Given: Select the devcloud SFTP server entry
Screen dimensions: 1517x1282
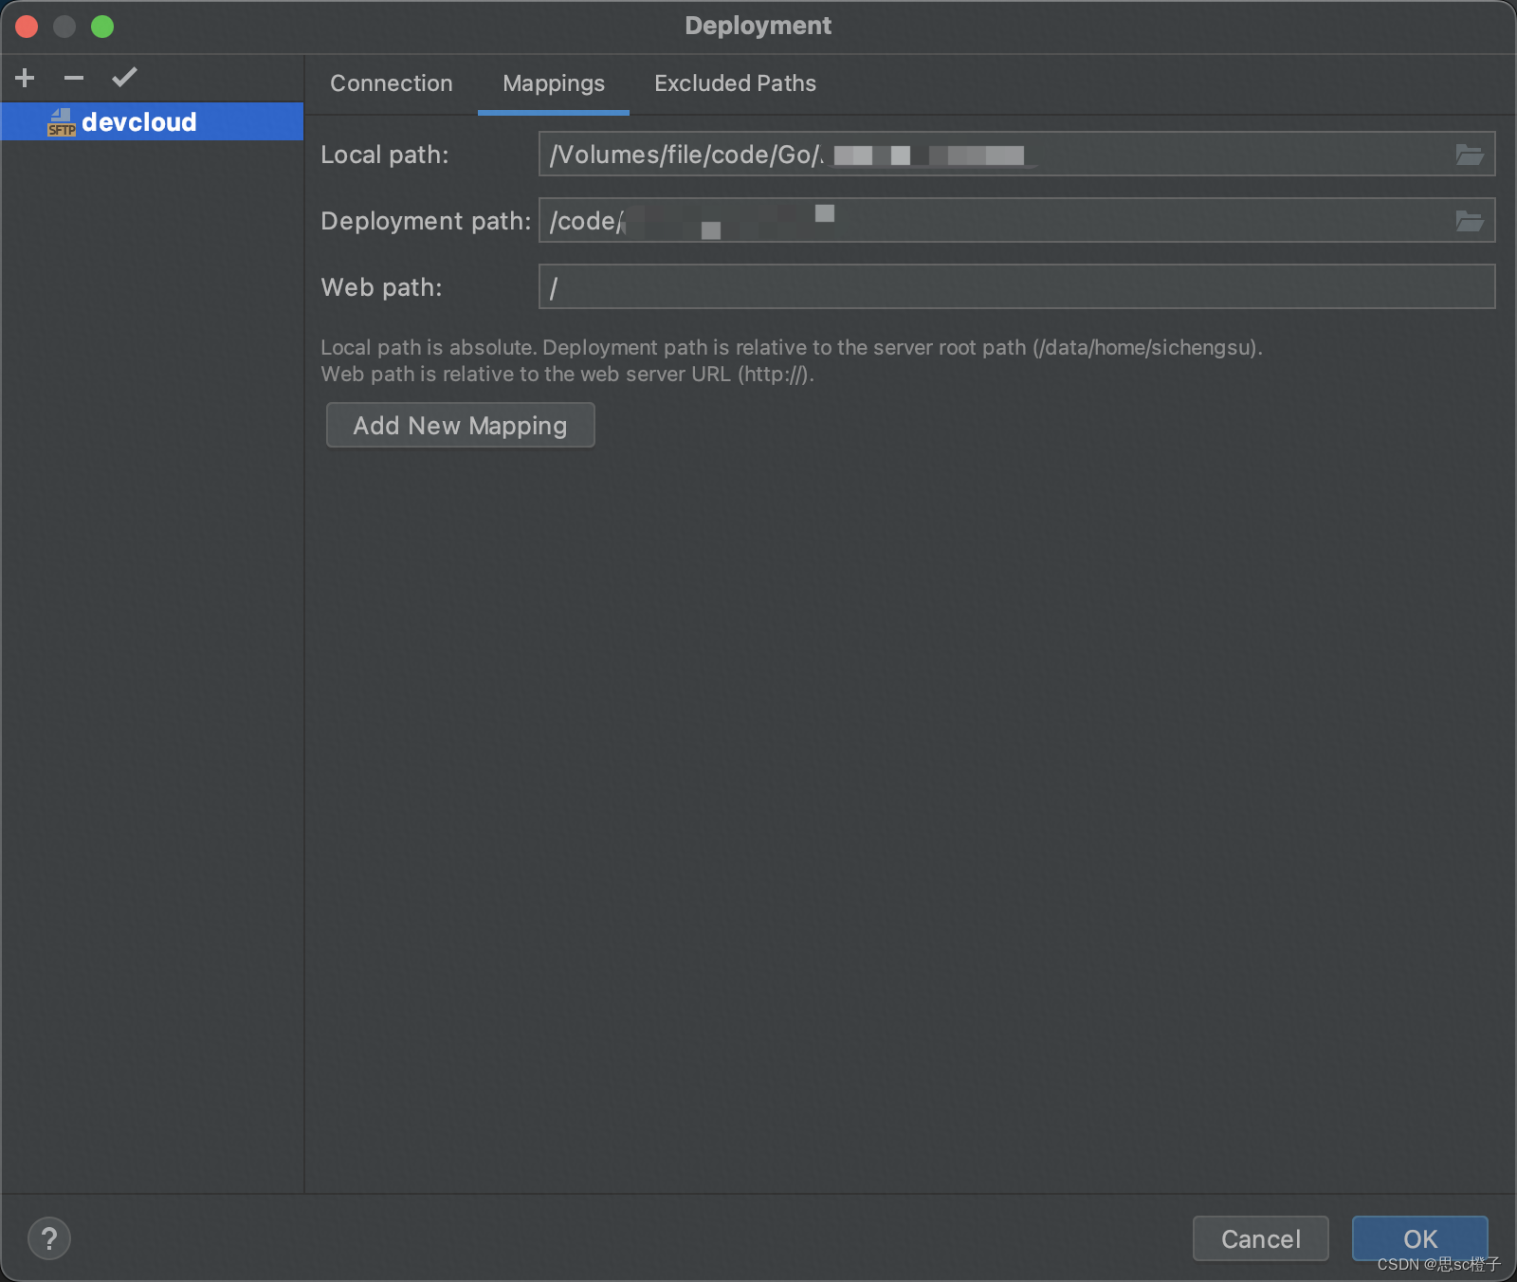Looking at the screenshot, I should coord(152,121).
